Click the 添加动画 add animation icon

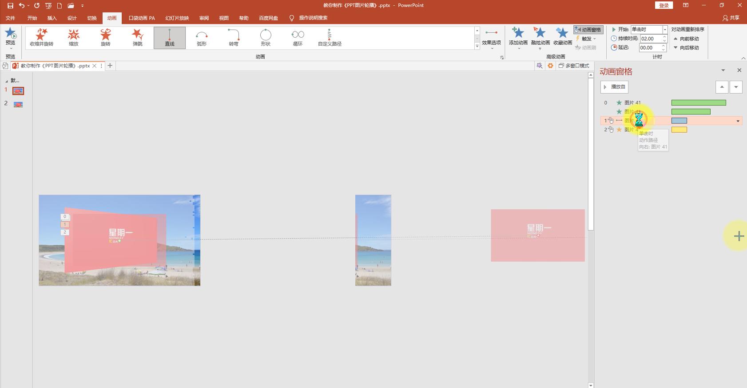pos(518,33)
